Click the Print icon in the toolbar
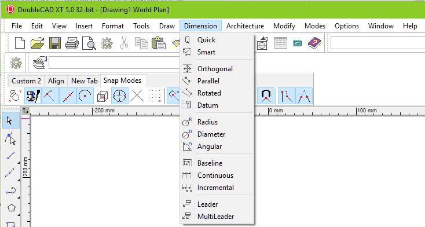The image size is (425, 227). [x=72, y=43]
